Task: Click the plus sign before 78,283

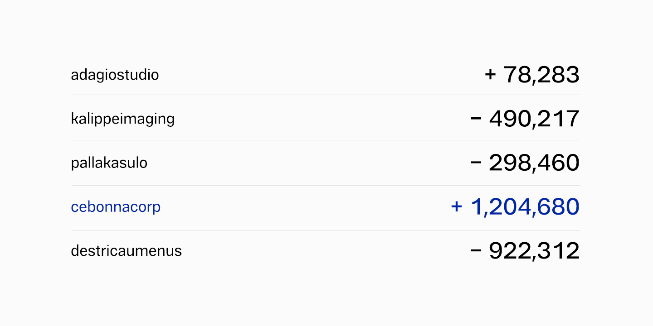Action: (490, 75)
